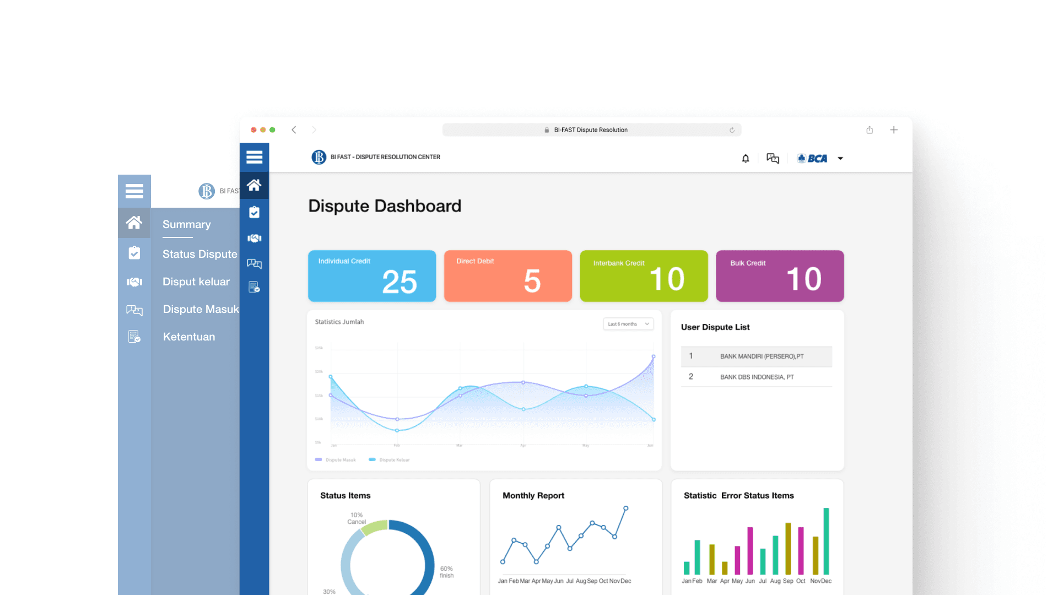The width and height of the screenshot is (1058, 595).
Task: Click the Bank Indonesia logo in header
Action: pos(319,157)
